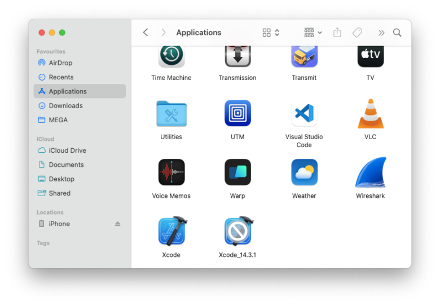
Task: Select the Wireshark shark fin icon
Action: pos(371,172)
